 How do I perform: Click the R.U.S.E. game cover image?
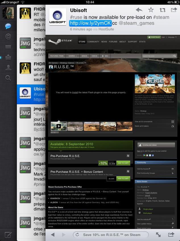point(155,84)
